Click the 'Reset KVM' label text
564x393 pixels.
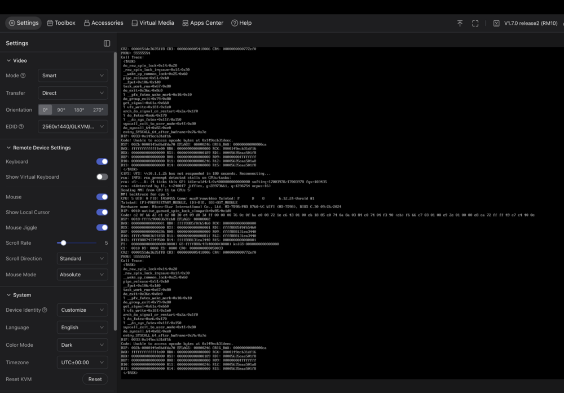pyautogui.click(x=19, y=379)
